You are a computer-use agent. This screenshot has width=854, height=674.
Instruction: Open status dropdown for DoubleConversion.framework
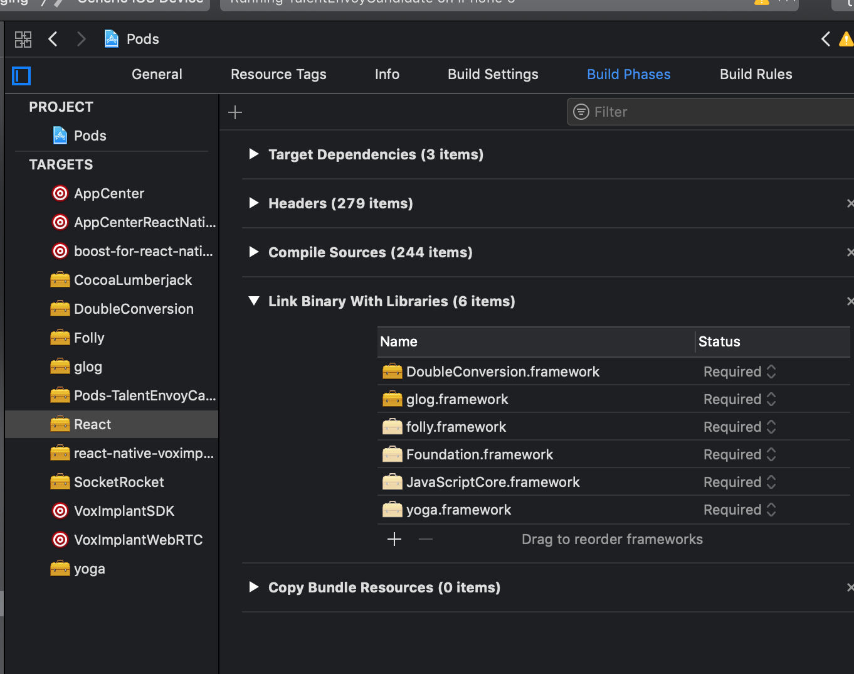coord(740,372)
